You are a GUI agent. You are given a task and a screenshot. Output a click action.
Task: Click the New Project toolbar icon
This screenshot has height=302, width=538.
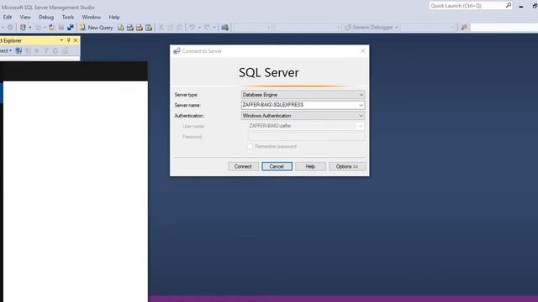coord(23,28)
